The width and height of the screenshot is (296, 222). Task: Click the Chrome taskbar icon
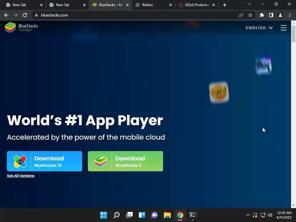pos(180,215)
